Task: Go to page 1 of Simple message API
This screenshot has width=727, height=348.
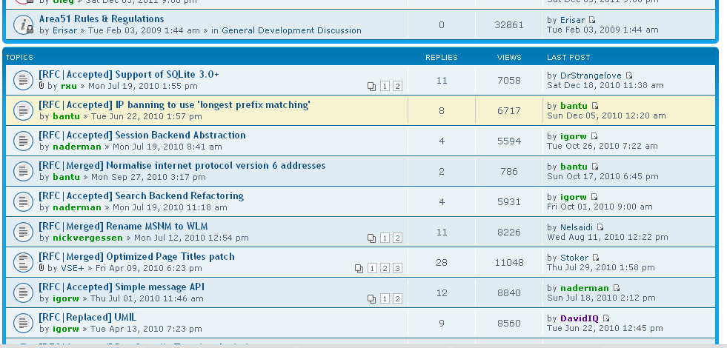Action: 385,299
